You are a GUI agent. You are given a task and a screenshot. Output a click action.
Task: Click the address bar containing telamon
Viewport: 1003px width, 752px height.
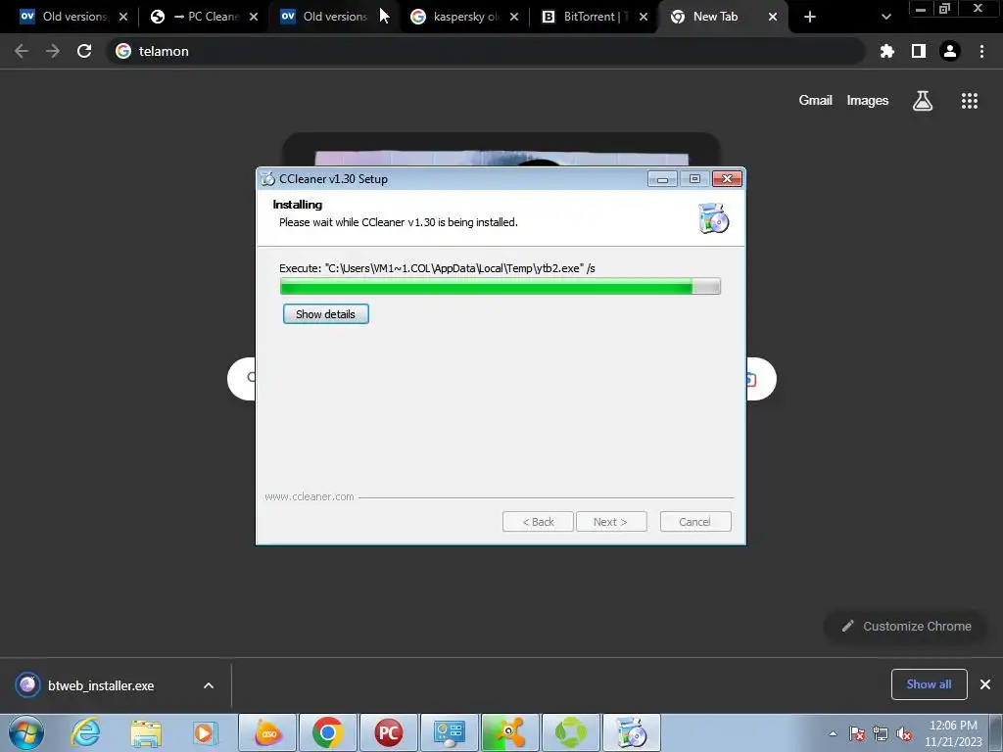[x=486, y=51]
